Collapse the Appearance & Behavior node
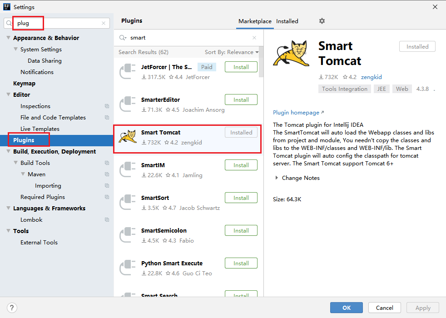 coord(9,38)
